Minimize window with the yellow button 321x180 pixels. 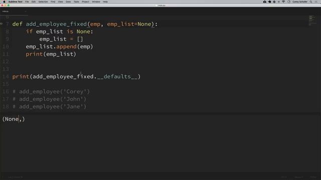click(x=6, y=5)
